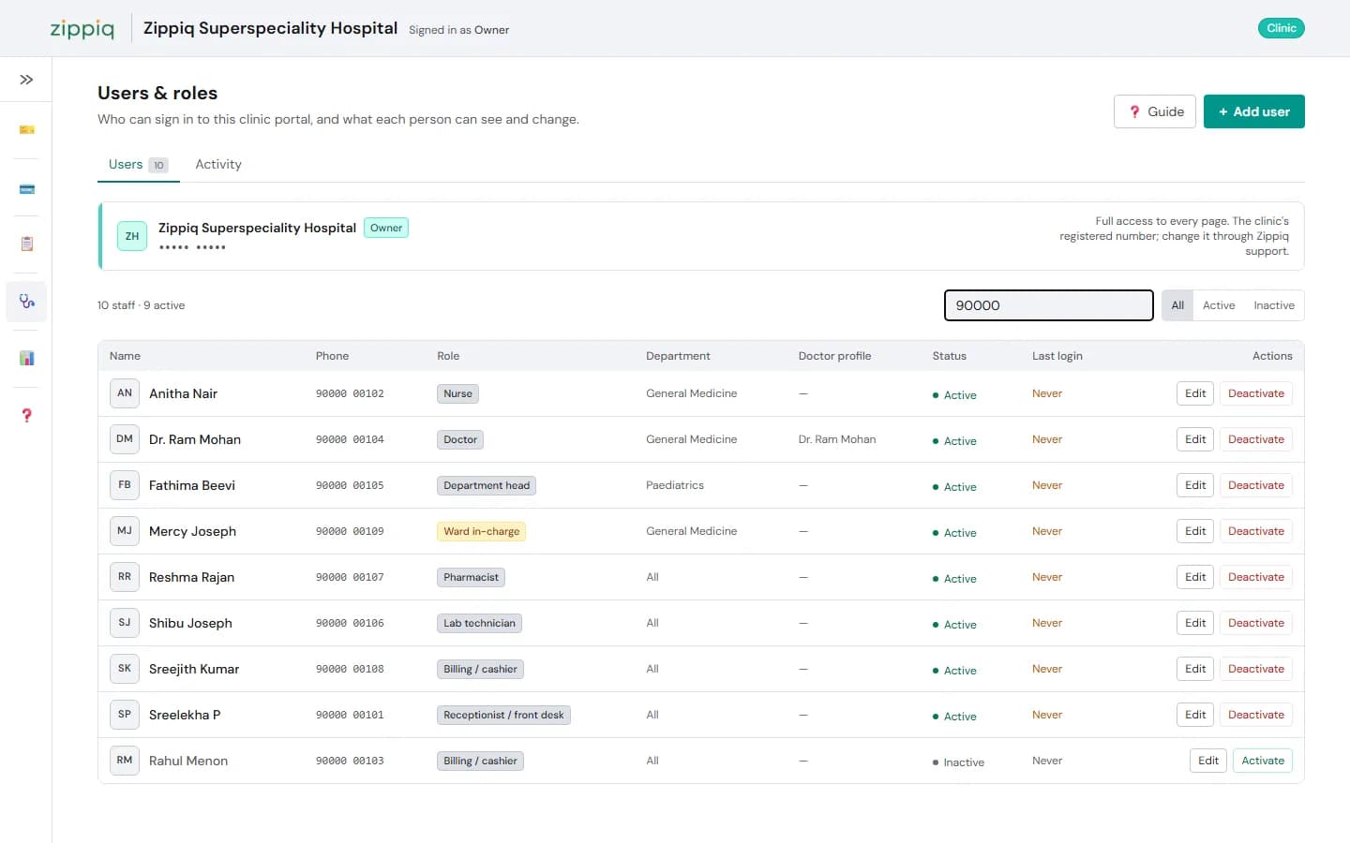1350x843 pixels.
Task: Click the SP avatar for Sreelekha P
Action: coord(125,715)
